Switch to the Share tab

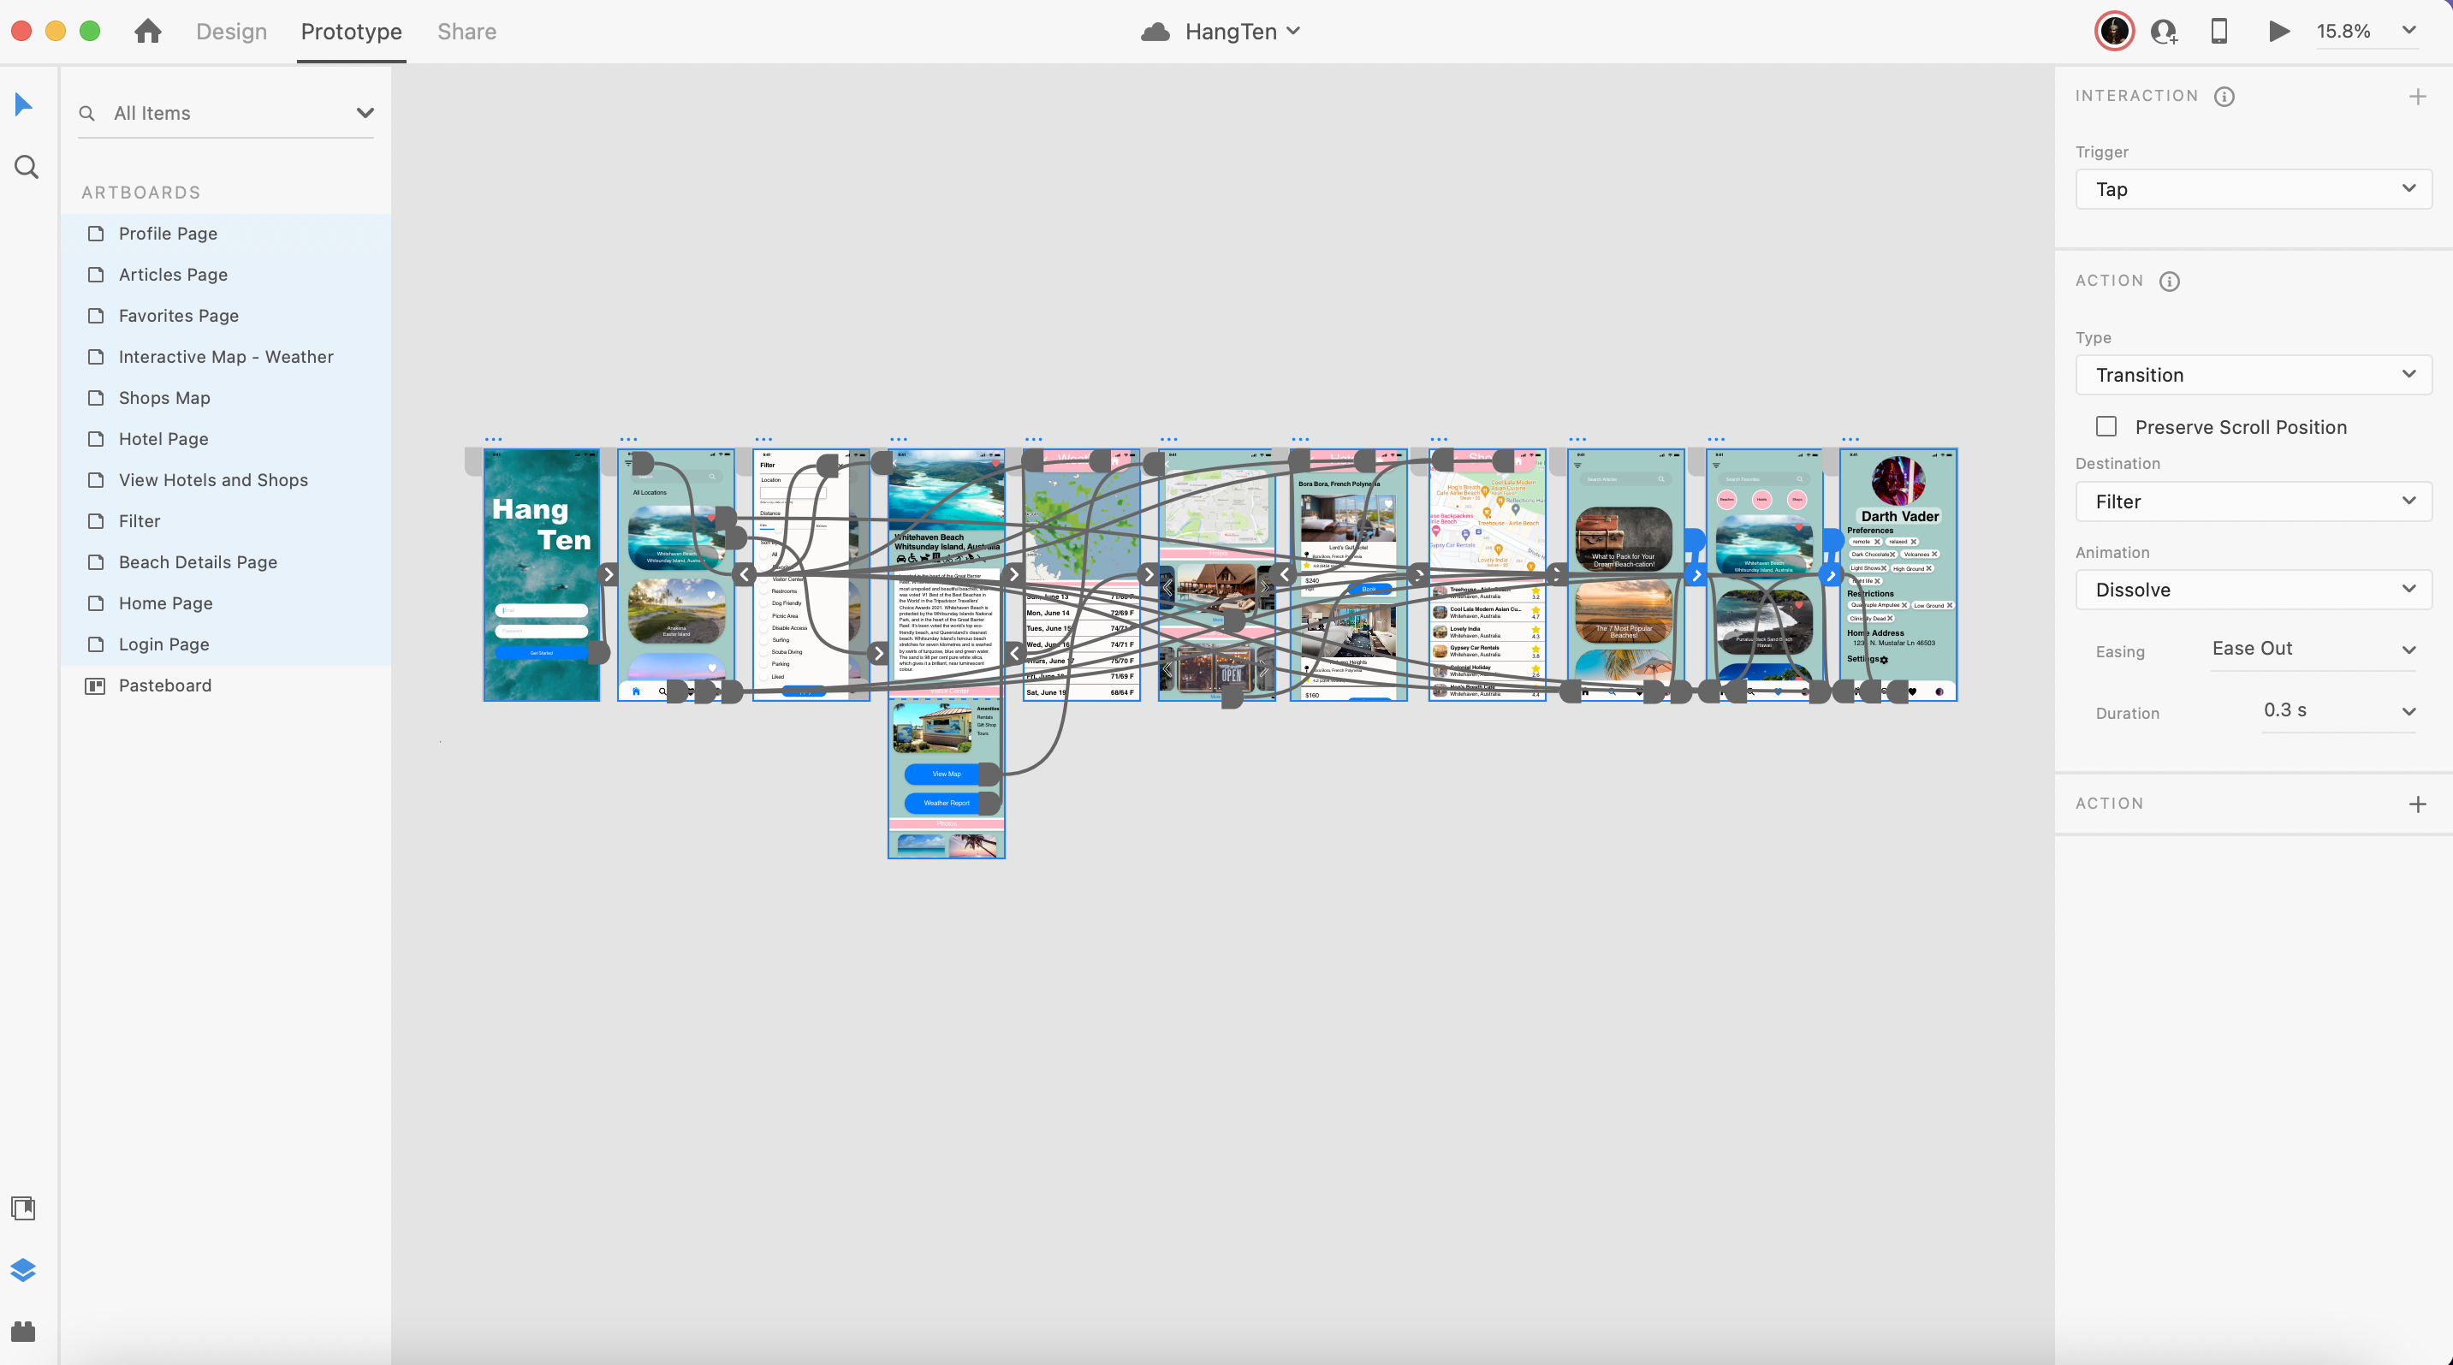tap(466, 32)
